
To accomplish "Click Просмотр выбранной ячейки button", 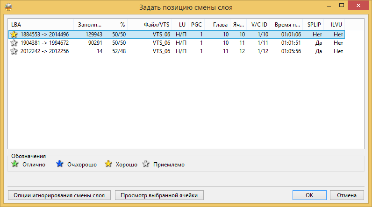I will (x=159, y=195).
